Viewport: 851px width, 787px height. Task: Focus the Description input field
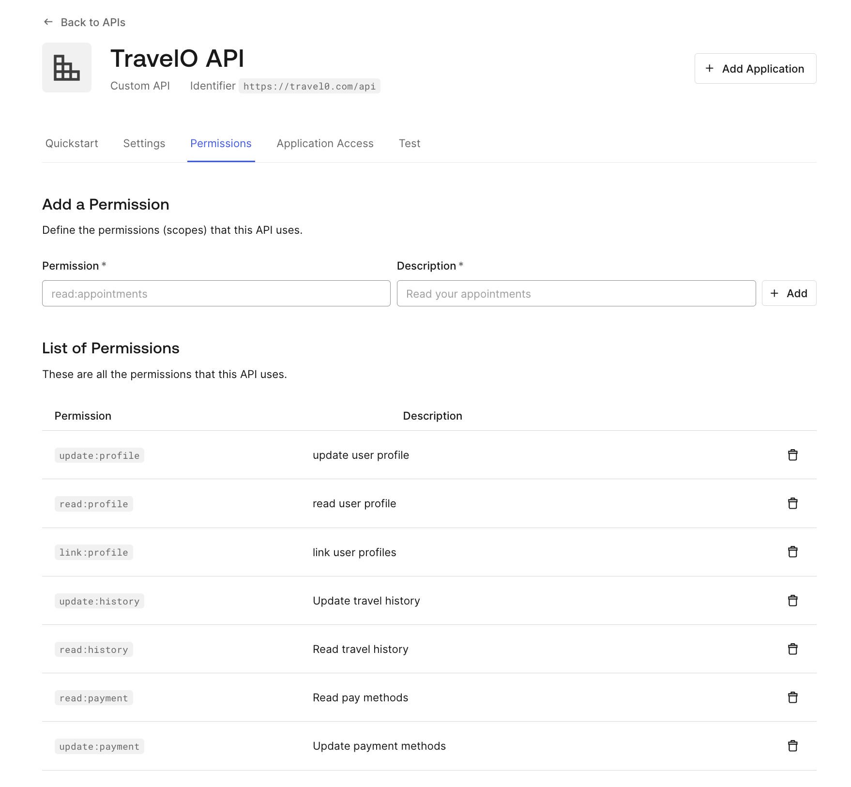(576, 293)
